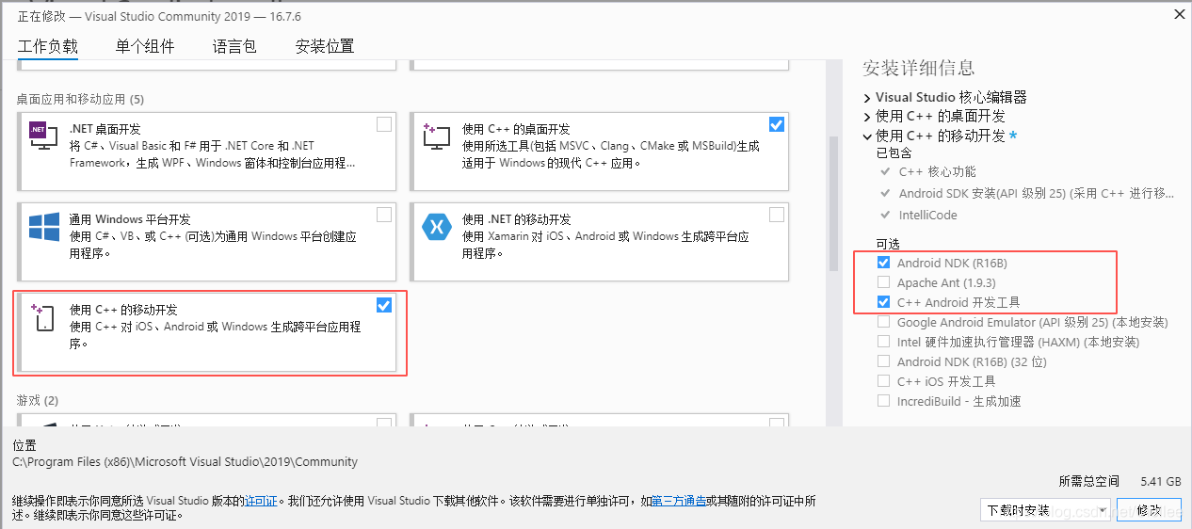Screen dimensions: 1192x529
Task: Collapse 使用 C++ 的移动开发 details
Action: tap(867, 136)
